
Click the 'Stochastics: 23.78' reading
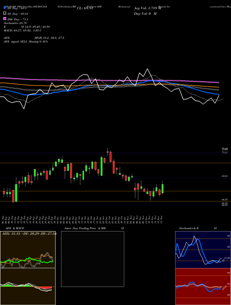pos(15,23)
